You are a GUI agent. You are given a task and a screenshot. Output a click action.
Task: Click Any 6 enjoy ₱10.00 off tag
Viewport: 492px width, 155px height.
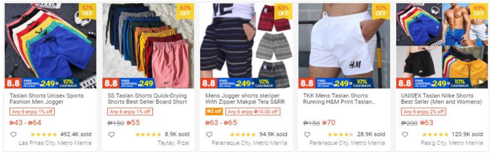tap(253, 111)
